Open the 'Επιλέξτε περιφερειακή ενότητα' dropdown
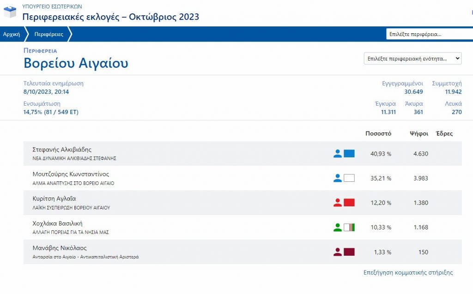This screenshot has height=294, width=473. click(x=412, y=59)
